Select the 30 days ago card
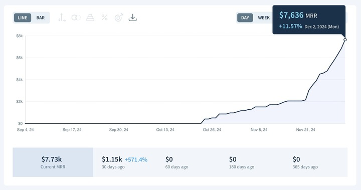 [x=125, y=162]
